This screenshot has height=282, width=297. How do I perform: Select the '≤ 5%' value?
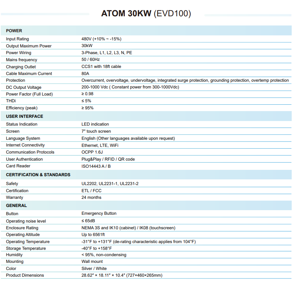tap(86, 101)
